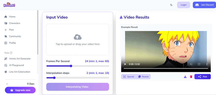Unmute the example video

point(191,64)
